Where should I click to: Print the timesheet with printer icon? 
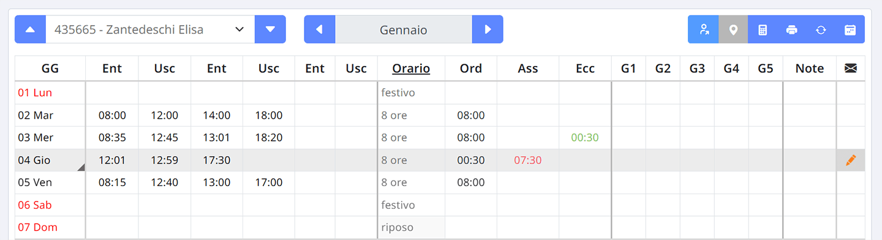(x=792, y=29)
